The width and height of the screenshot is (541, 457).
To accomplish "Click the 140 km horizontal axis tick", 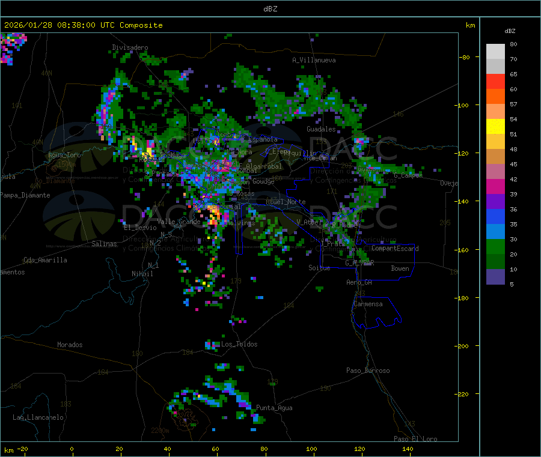I will pyautogui.click(x=408, y=449).
